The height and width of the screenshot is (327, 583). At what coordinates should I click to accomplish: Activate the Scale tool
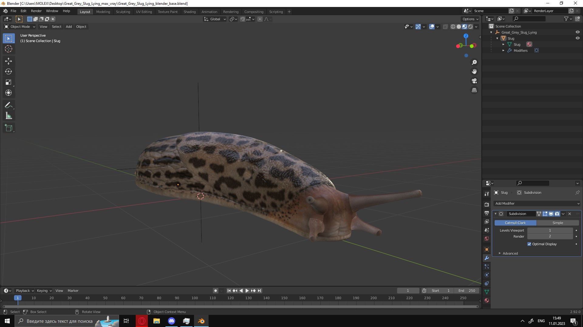(9, 82)
